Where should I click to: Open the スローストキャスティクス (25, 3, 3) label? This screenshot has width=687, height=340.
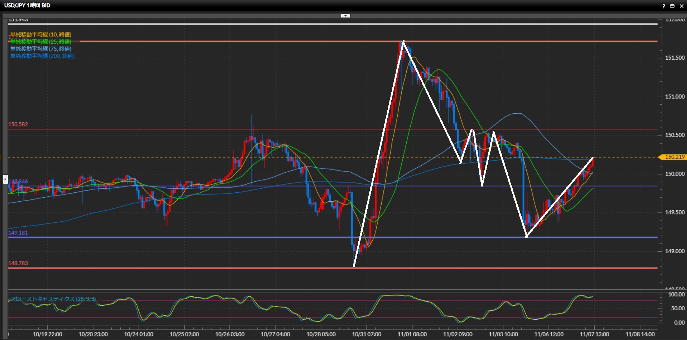(53, 299)
